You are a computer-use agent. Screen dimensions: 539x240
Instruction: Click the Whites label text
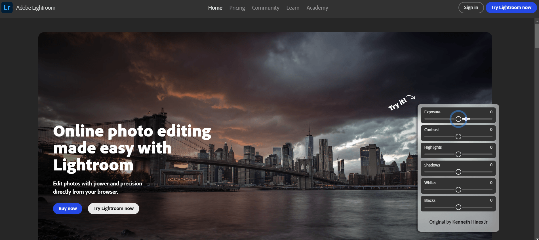click(430, 183)
